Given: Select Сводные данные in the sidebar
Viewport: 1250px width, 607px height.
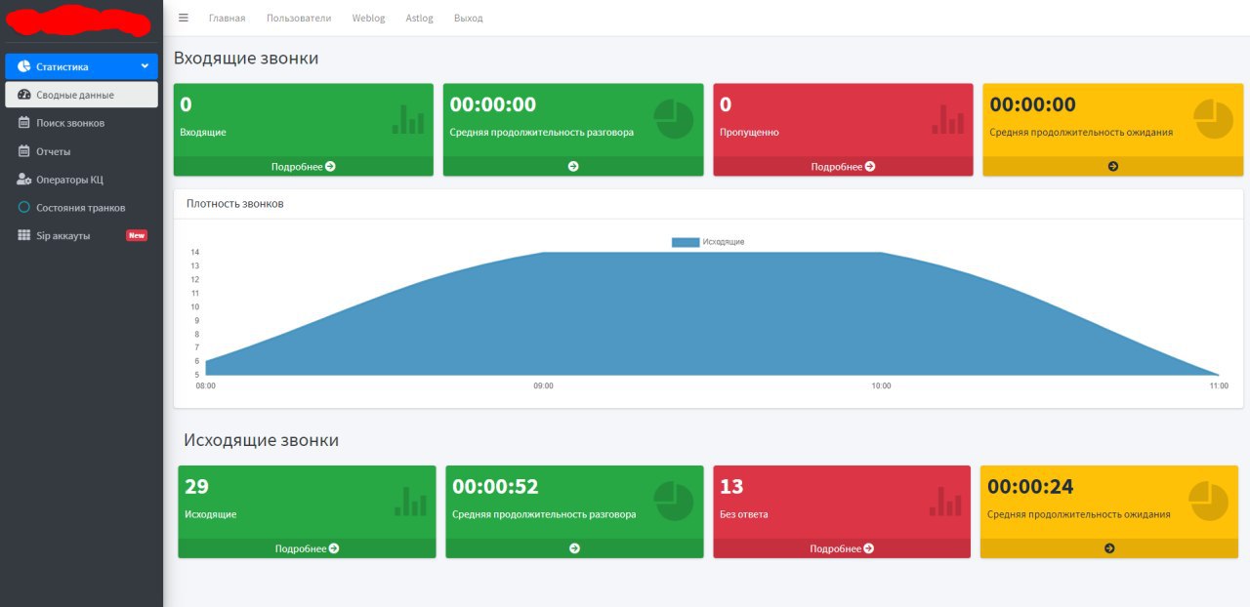Looking at the screenshot, I should click(82, 95).
